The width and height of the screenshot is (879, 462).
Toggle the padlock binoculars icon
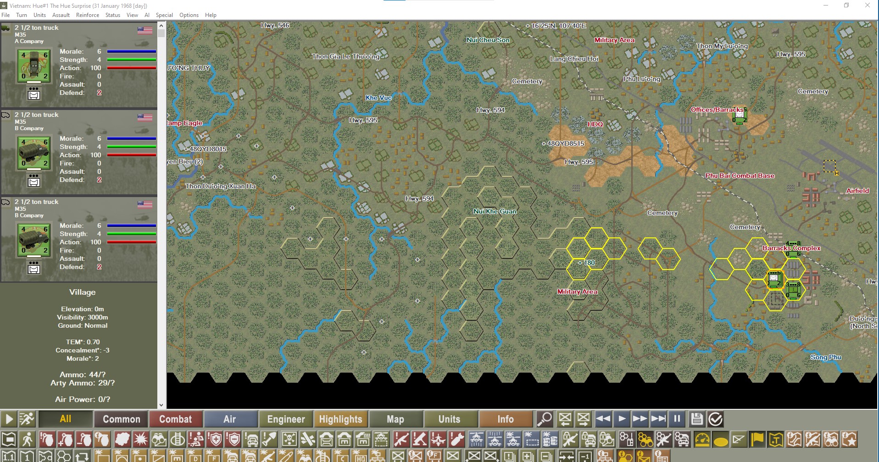607,440
